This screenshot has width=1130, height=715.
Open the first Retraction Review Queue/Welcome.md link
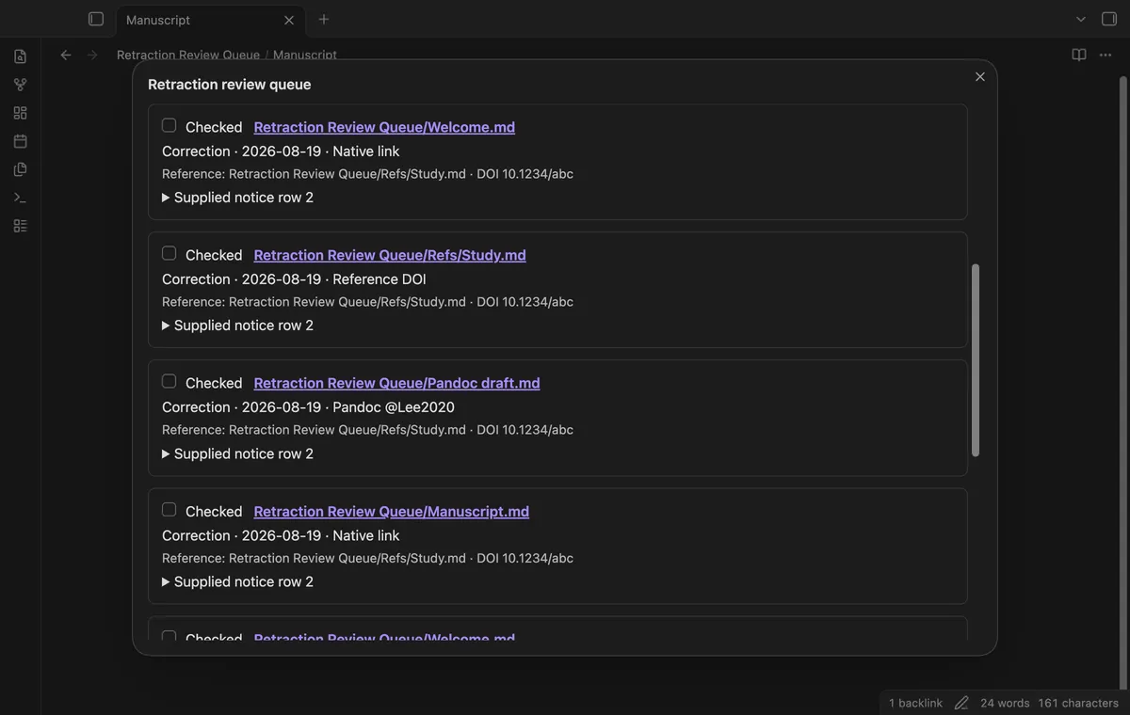pyautogui.click(x=384, y=127)
